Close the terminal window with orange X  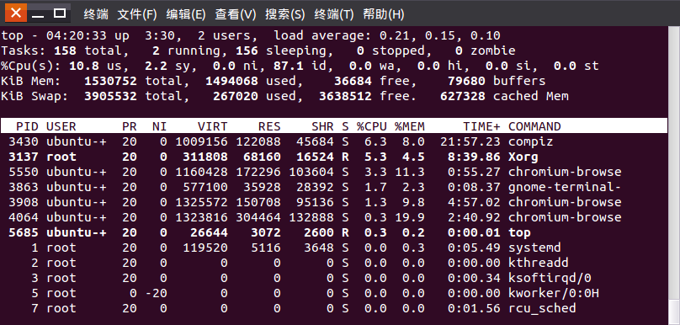tap(16, 13)
